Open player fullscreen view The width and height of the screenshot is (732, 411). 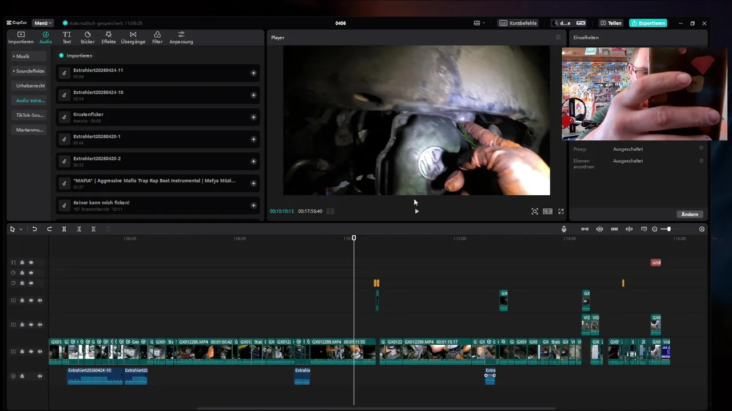[561, 211]
